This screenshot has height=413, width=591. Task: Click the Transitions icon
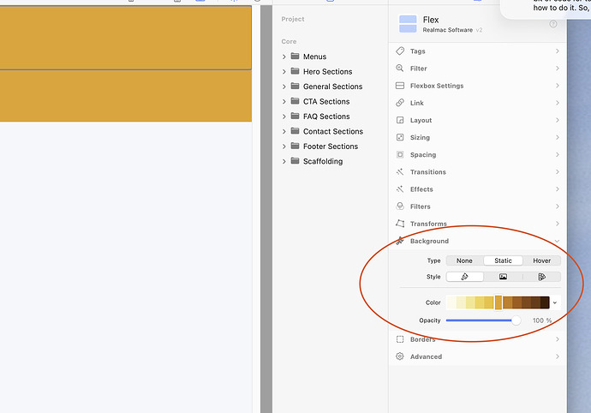pos(400,172)
